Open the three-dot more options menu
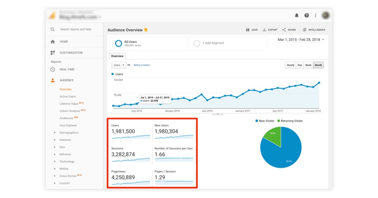Screen dimensions: 378x198 point(316,15)
